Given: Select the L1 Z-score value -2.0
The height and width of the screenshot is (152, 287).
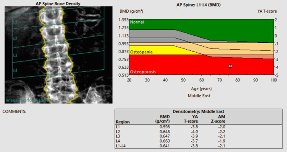Looking at the screenshot, I should click(222, 127).
